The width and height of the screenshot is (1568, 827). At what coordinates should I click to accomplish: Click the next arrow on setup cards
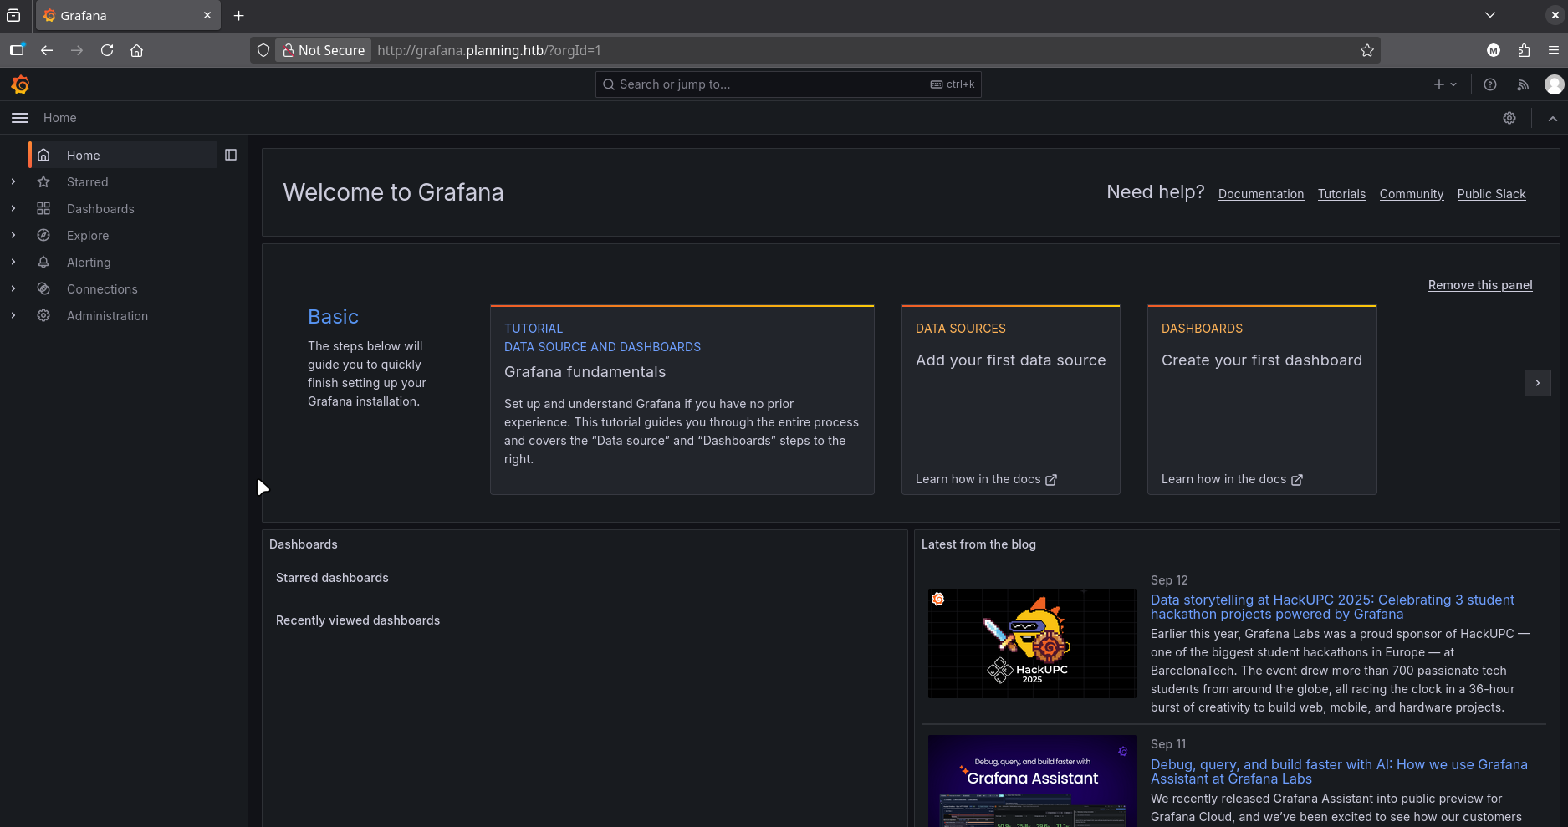[1537, 383]
